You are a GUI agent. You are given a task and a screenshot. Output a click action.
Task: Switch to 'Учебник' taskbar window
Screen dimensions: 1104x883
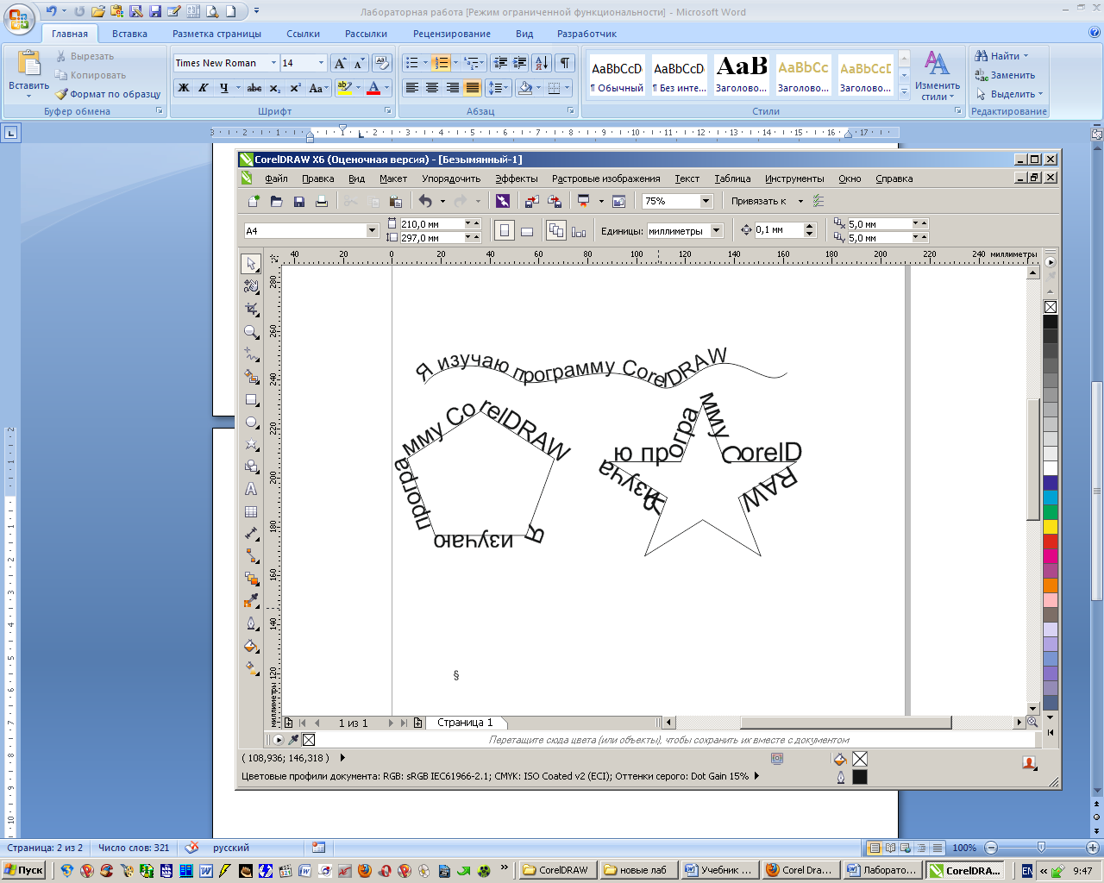click(x=718, y=870)
